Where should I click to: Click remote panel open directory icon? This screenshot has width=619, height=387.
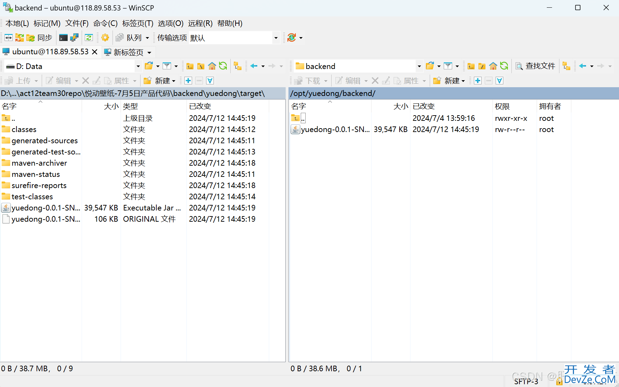(x=430, y=66)
